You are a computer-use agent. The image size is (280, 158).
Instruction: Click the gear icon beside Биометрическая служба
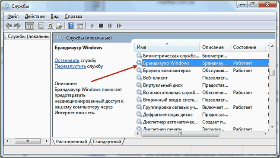tap(139, 56)
